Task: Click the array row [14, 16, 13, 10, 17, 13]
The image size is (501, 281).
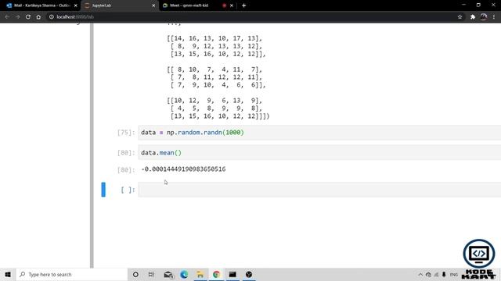Action: (214, 38)
